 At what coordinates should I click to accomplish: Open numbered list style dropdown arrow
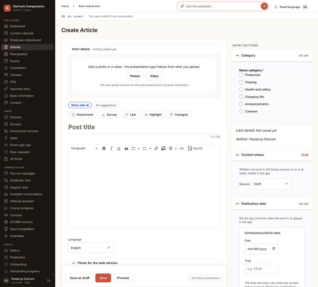coord(139,148)
